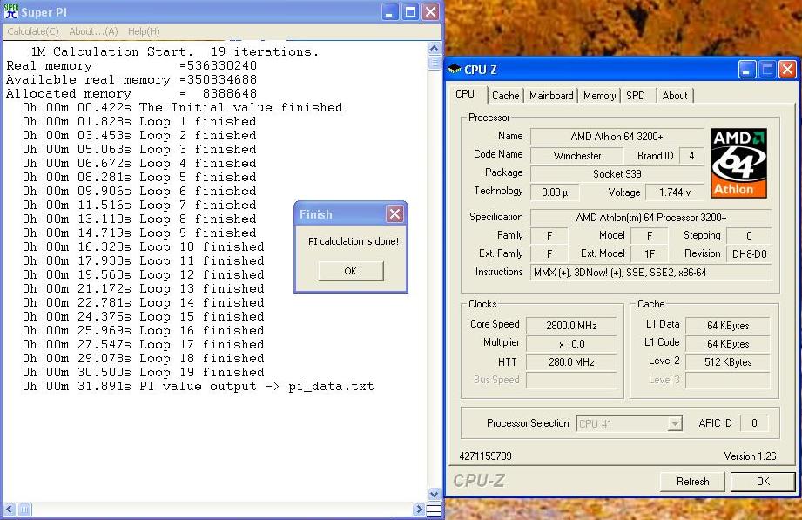Click the line 'The Initial value finished'

183,107
